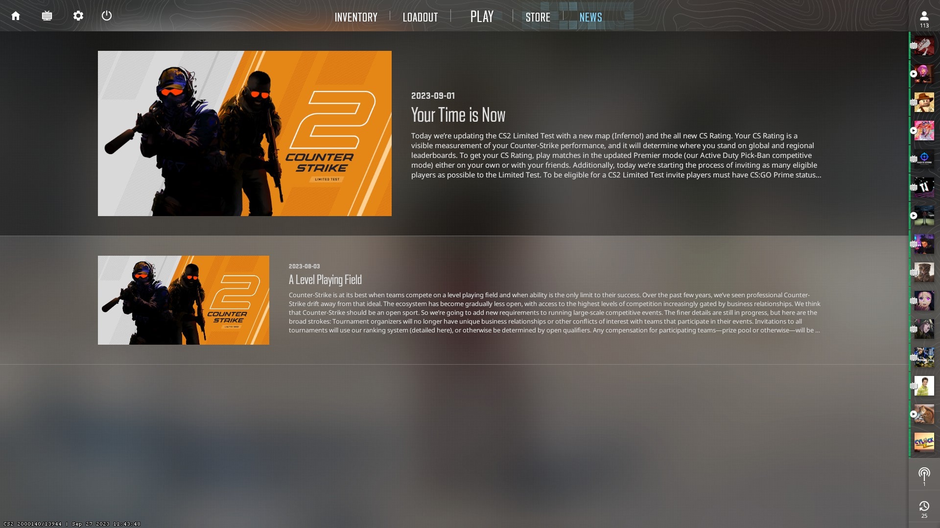Open the STORE menu item

click(x=538, y=16)
